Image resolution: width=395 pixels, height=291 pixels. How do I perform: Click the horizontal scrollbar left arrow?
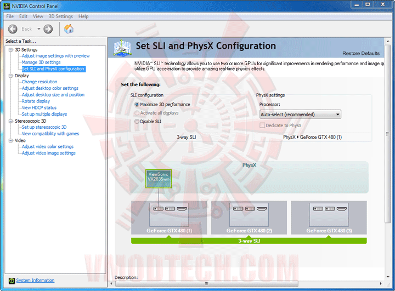coord(112,284)
